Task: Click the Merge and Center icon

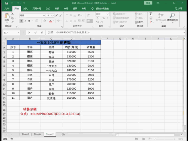Action: coord(90,21)
